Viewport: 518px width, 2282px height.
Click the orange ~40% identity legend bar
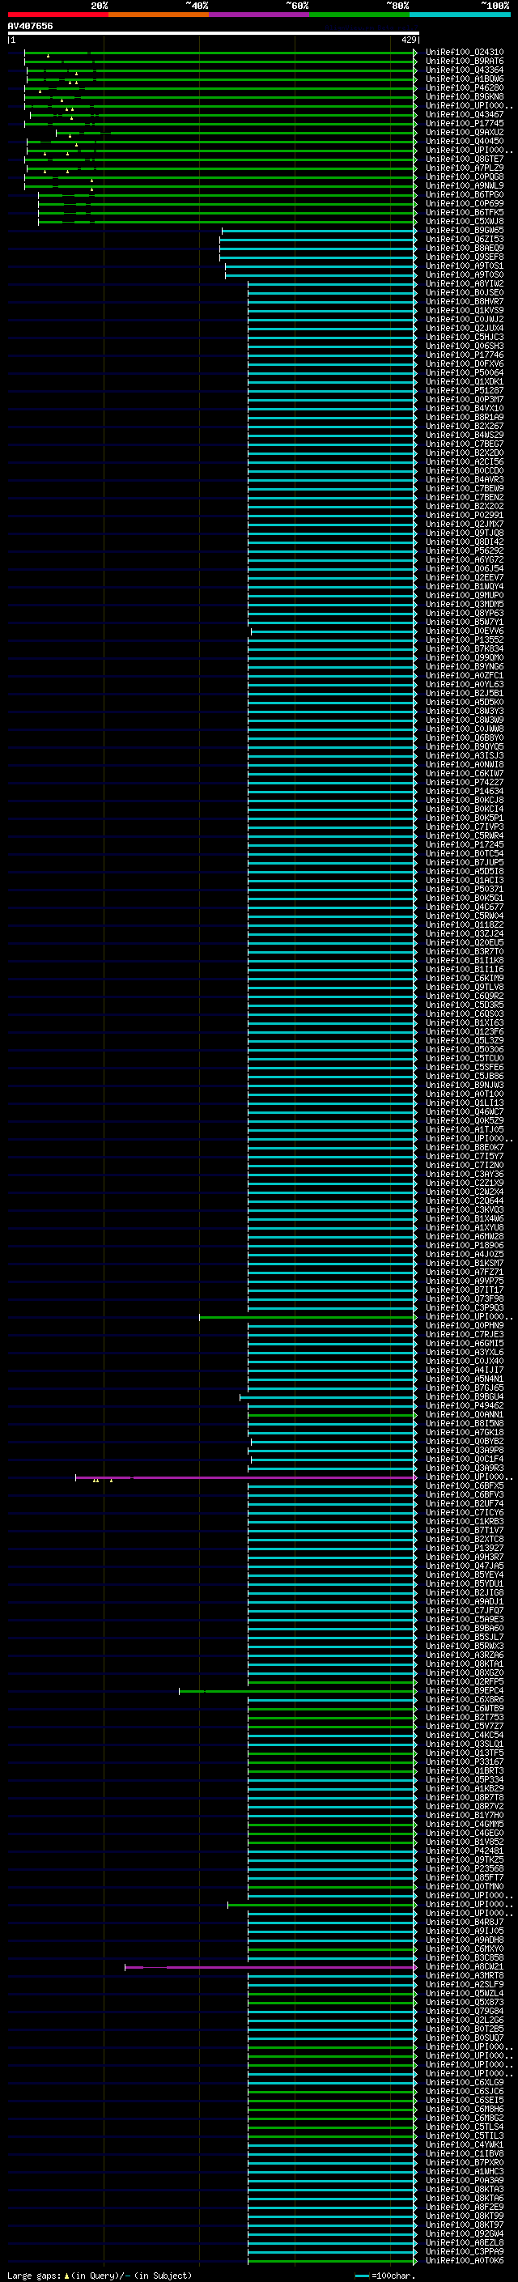click(159, 15)
